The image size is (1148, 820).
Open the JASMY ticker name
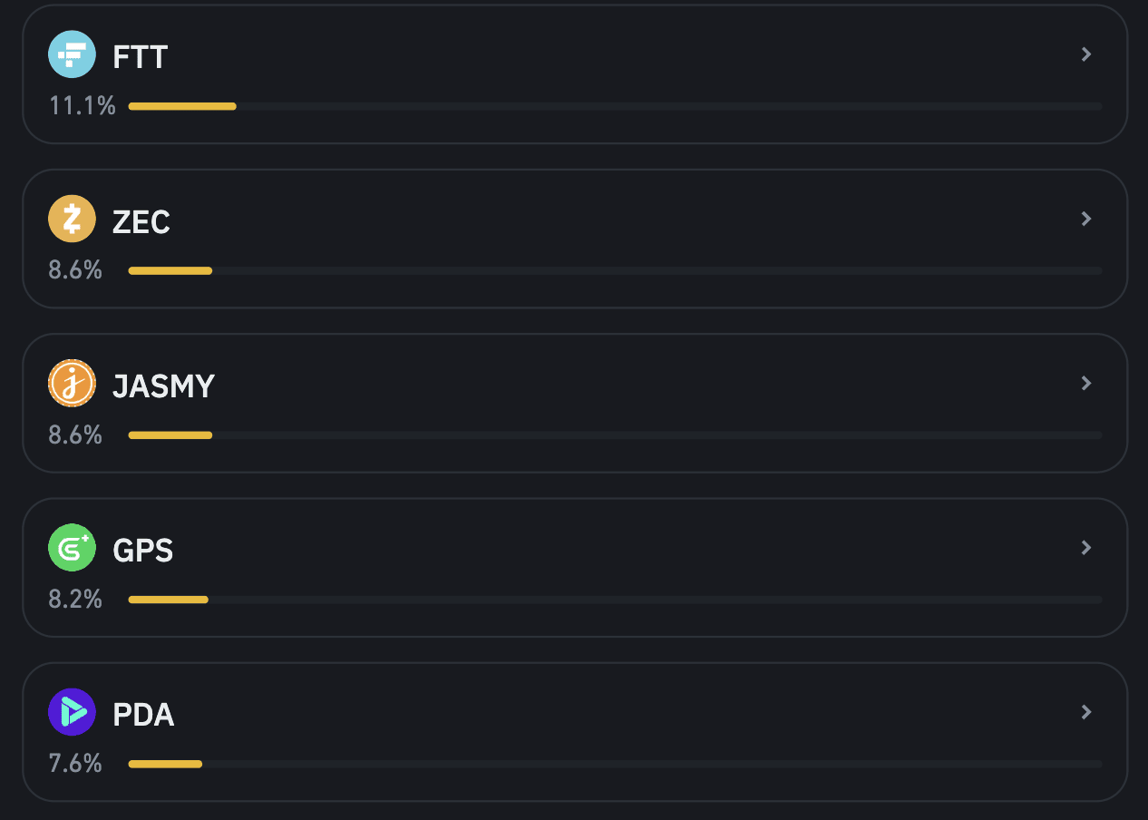pyautogui.click(x=163, y=386)
